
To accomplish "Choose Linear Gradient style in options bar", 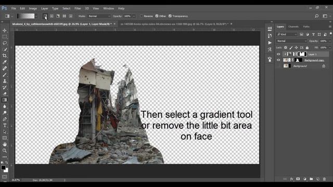I will point(45,16).
